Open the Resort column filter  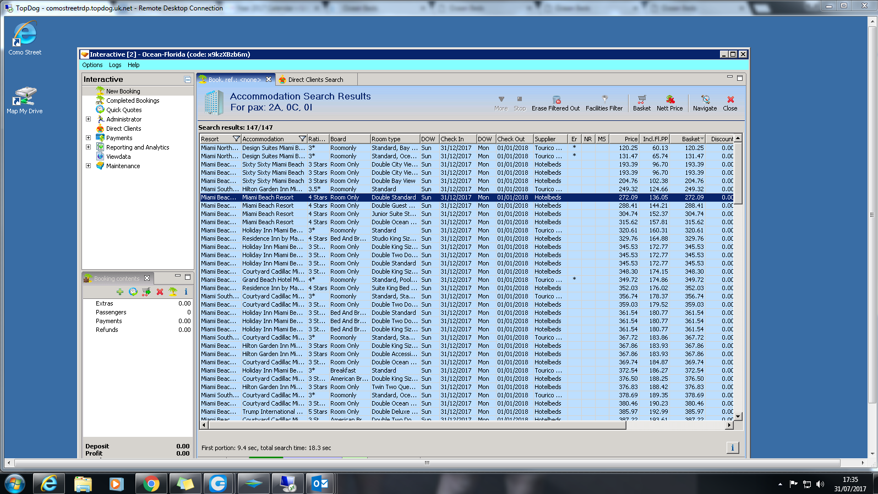tap(236, 139)
